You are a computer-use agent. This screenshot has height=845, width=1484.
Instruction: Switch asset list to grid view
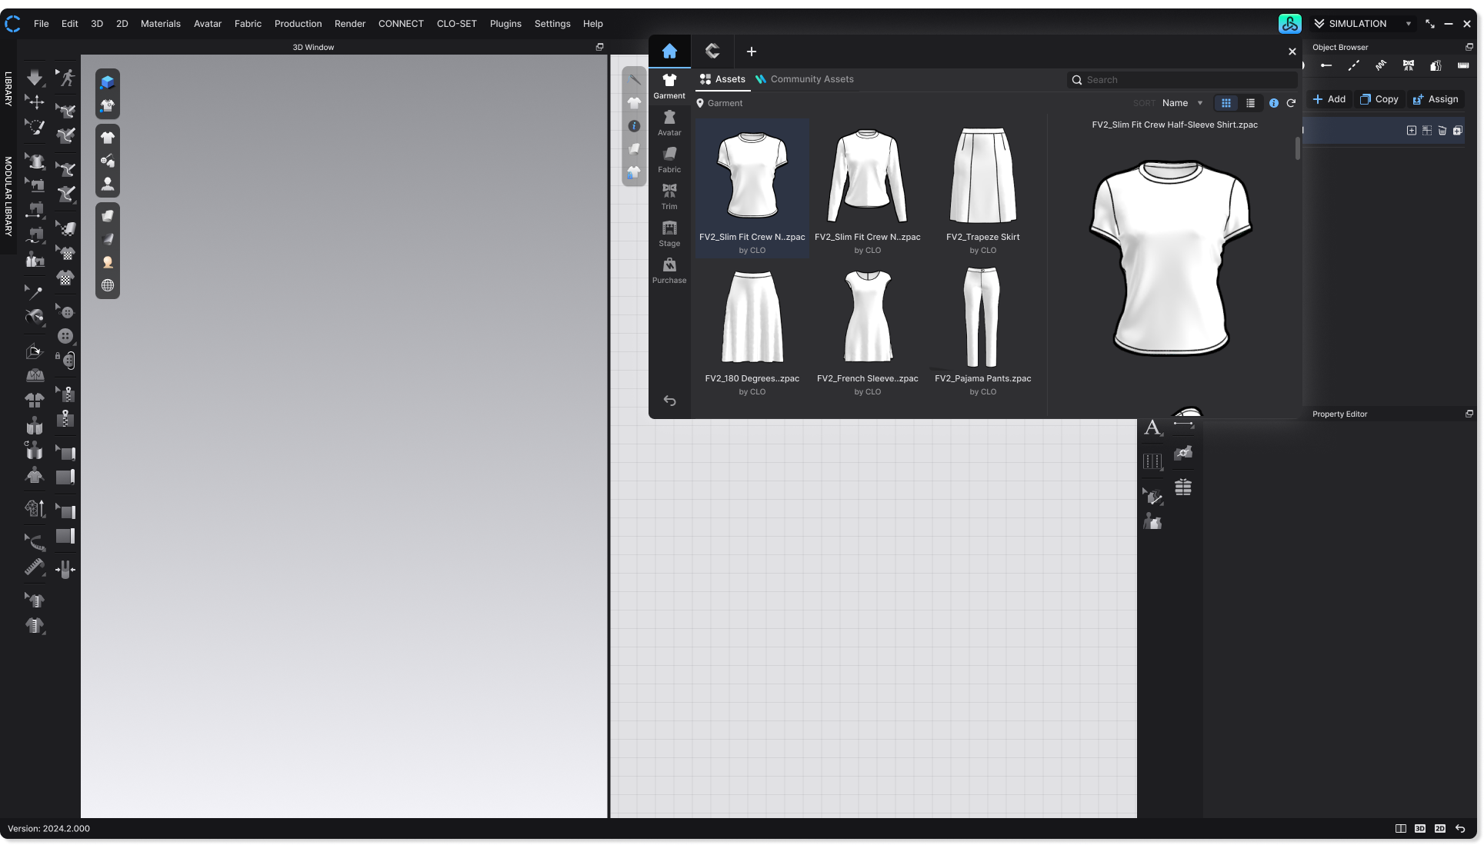[1226, 103]
